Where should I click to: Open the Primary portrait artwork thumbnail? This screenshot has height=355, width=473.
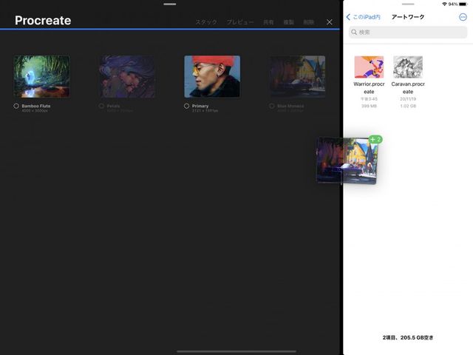pos(212,76)
